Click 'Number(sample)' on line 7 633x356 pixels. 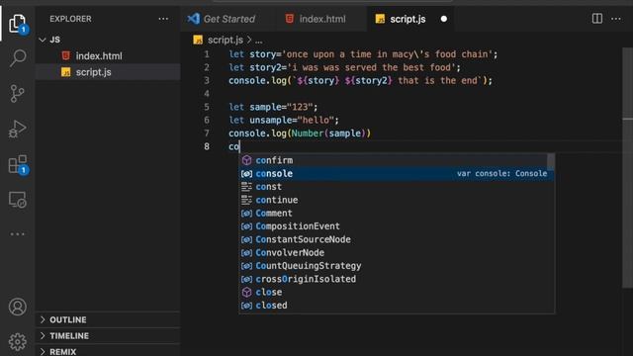click(328, 133)
